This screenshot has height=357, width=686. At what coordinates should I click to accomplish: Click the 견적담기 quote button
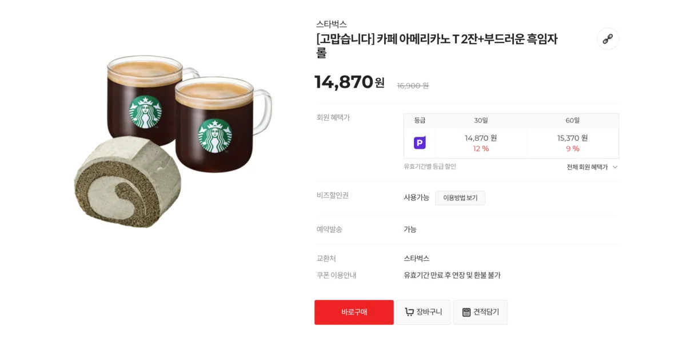pos(480,312)
